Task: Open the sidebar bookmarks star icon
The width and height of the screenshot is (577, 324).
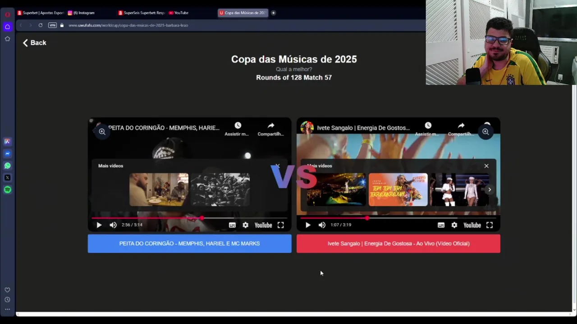Action: coord(8,39)
